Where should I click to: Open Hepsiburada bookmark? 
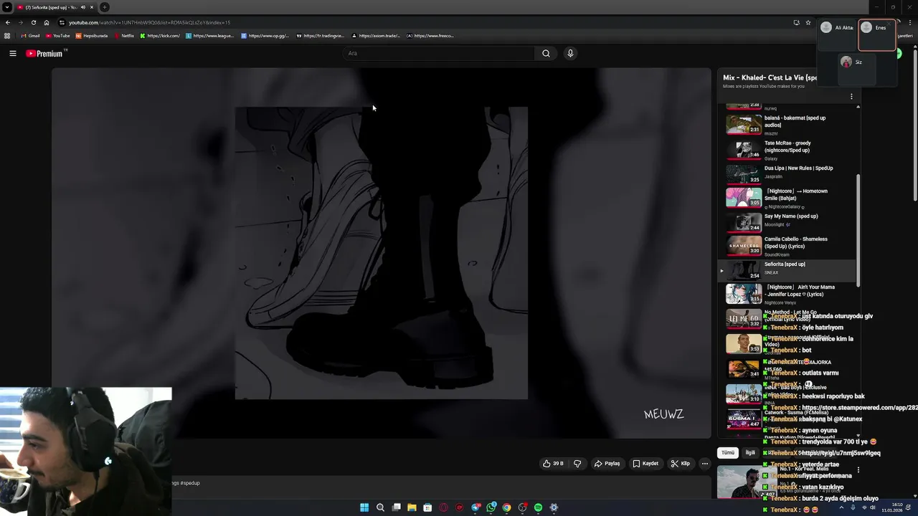[x=92, y=36]
